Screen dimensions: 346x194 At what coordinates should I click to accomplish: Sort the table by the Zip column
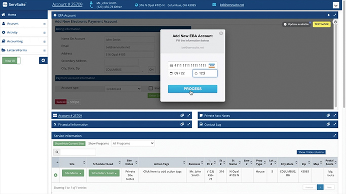tap(305, 163)
